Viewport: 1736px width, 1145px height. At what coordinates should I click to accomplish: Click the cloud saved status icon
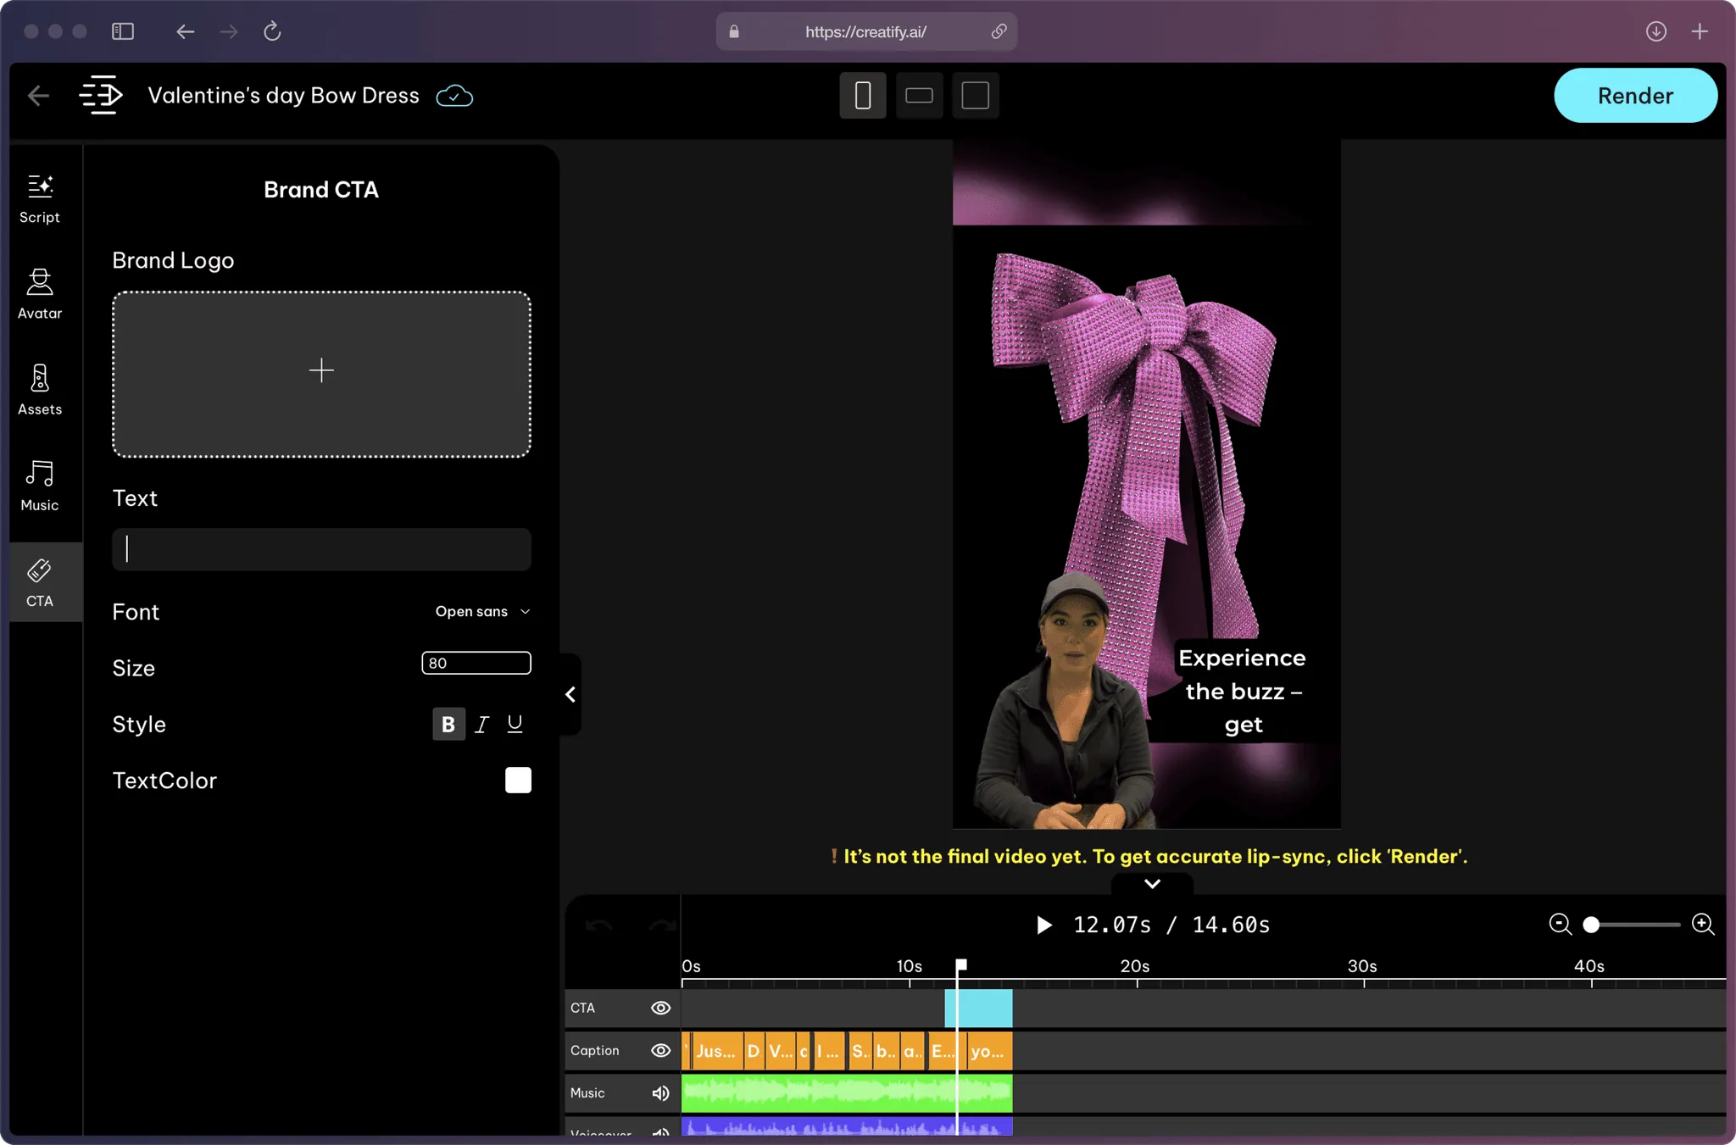coord(454,96)
